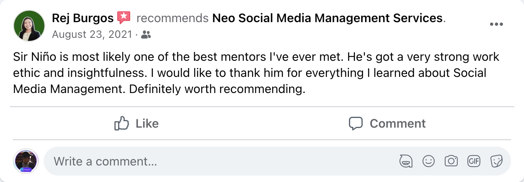
Task: Open the three-dots post options menu
Action: 496,25
